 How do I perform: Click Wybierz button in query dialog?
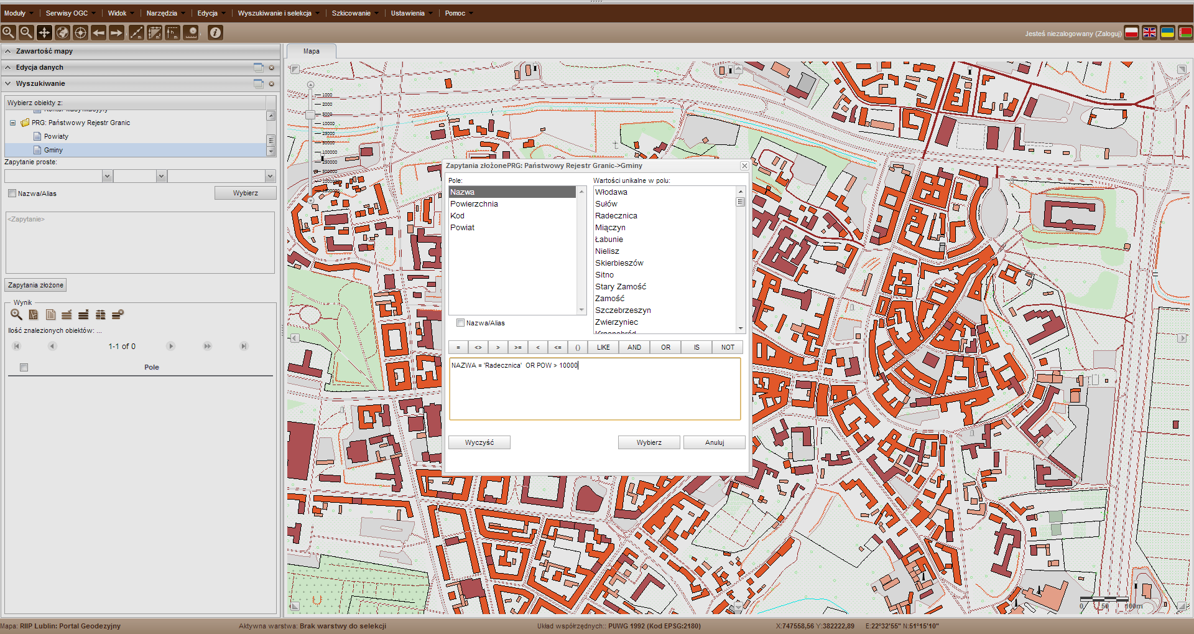(649, 442)
